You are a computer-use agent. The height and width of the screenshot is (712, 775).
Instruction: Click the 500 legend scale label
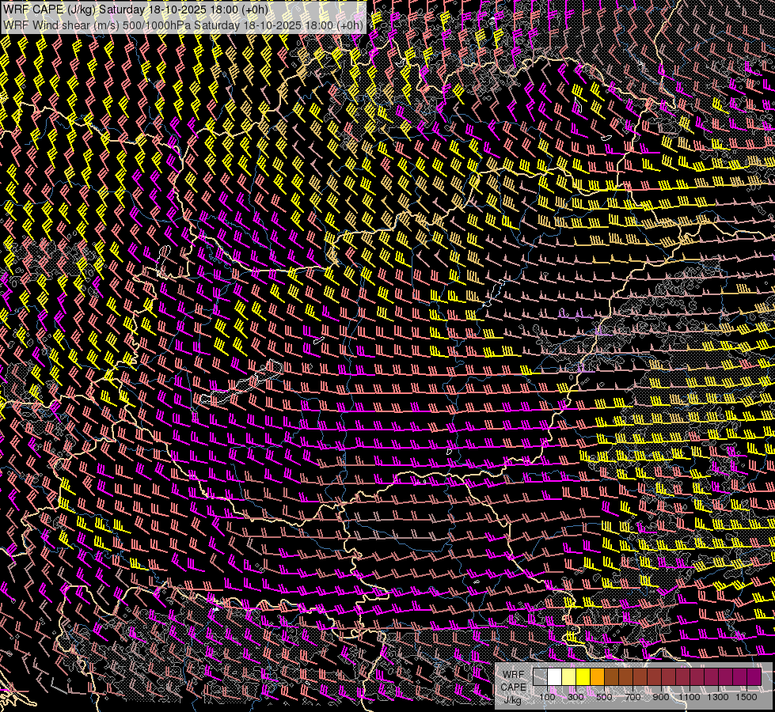point(604,697)
